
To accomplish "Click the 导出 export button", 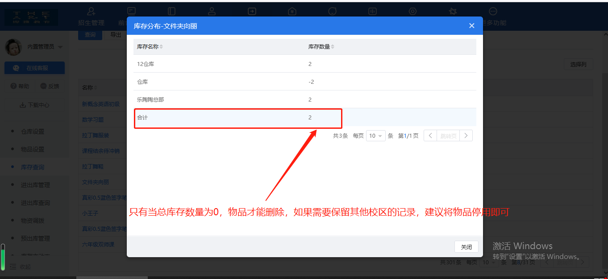I will [116, 35].
